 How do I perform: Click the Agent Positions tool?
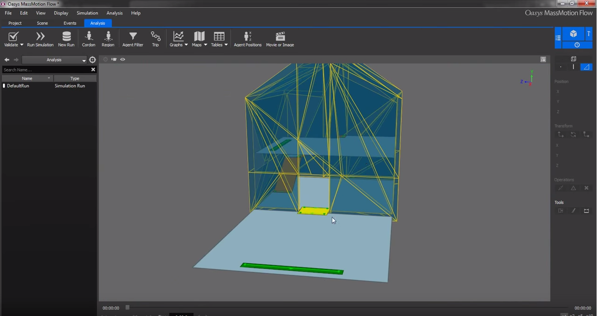(247, 39)
